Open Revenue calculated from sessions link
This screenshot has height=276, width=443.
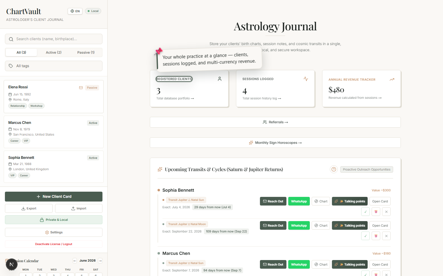tap(355, 98)
